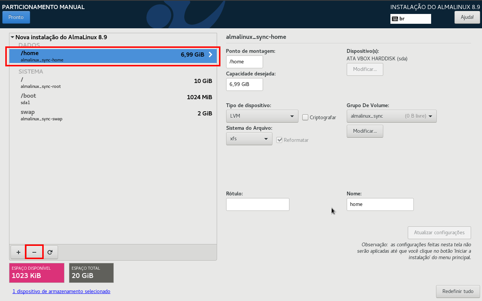Viewport: 482px width, 301px height.
Task: Click the chevron arrow on /home row
Action: (x=210, y=55)
